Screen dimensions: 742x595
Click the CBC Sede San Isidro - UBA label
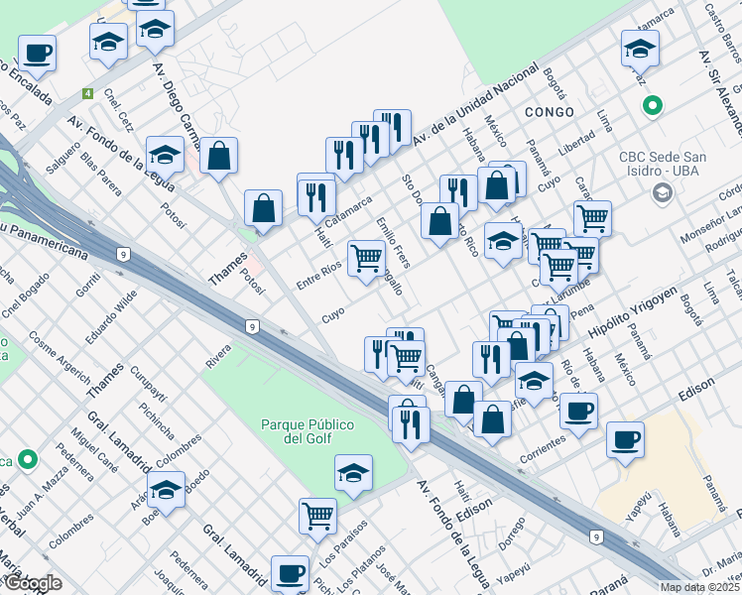[x=663, y=164]
